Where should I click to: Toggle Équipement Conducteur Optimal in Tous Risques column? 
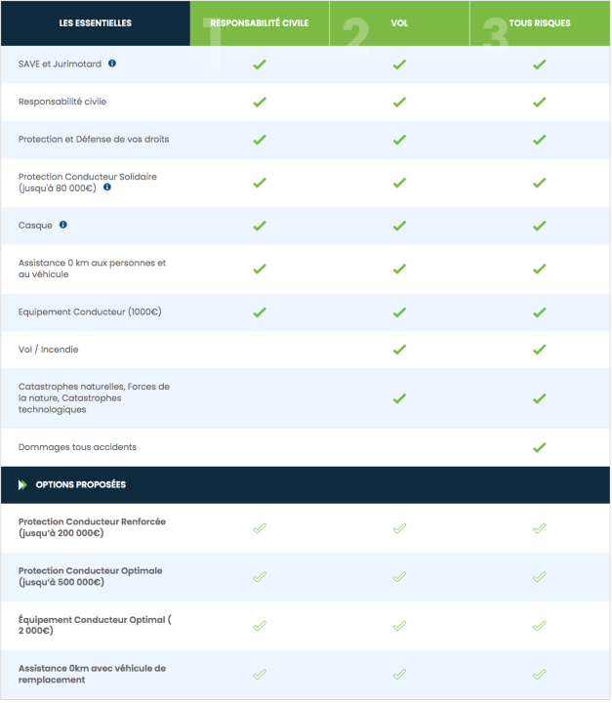pyautogui.click(x=539, y=626)
